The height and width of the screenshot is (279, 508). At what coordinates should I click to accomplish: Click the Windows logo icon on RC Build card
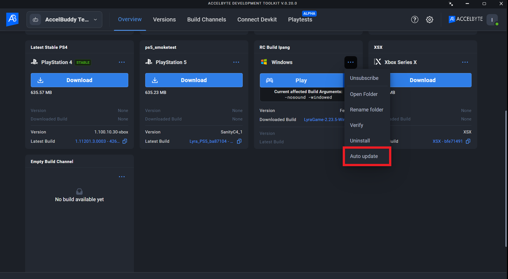(264, 62)
